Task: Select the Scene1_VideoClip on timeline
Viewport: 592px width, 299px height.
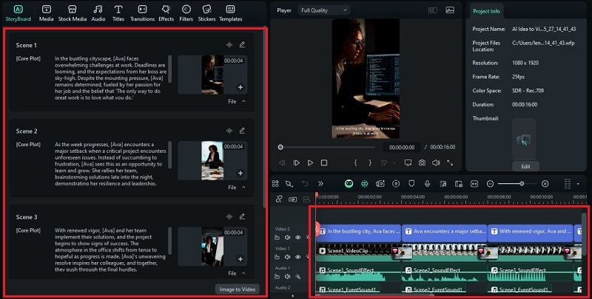Action: click(359, 252)
